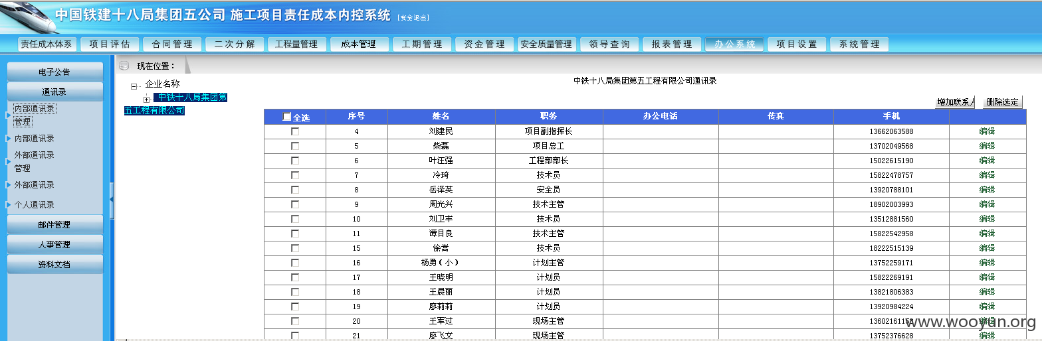Open the 工程量管理 menu

point(297,44)
